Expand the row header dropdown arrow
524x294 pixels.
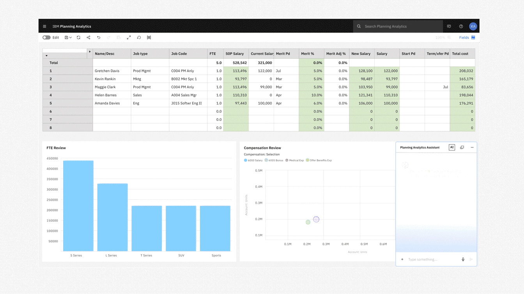[46, 56]
